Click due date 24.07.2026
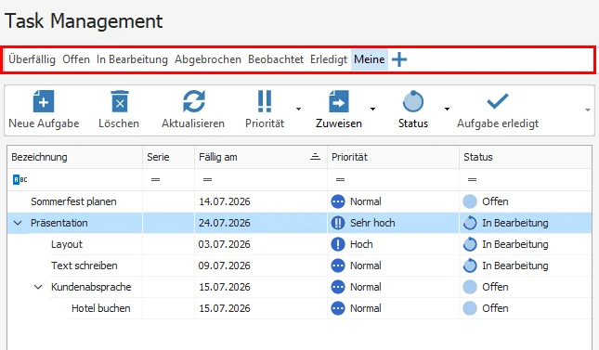 tap(225, 223)
